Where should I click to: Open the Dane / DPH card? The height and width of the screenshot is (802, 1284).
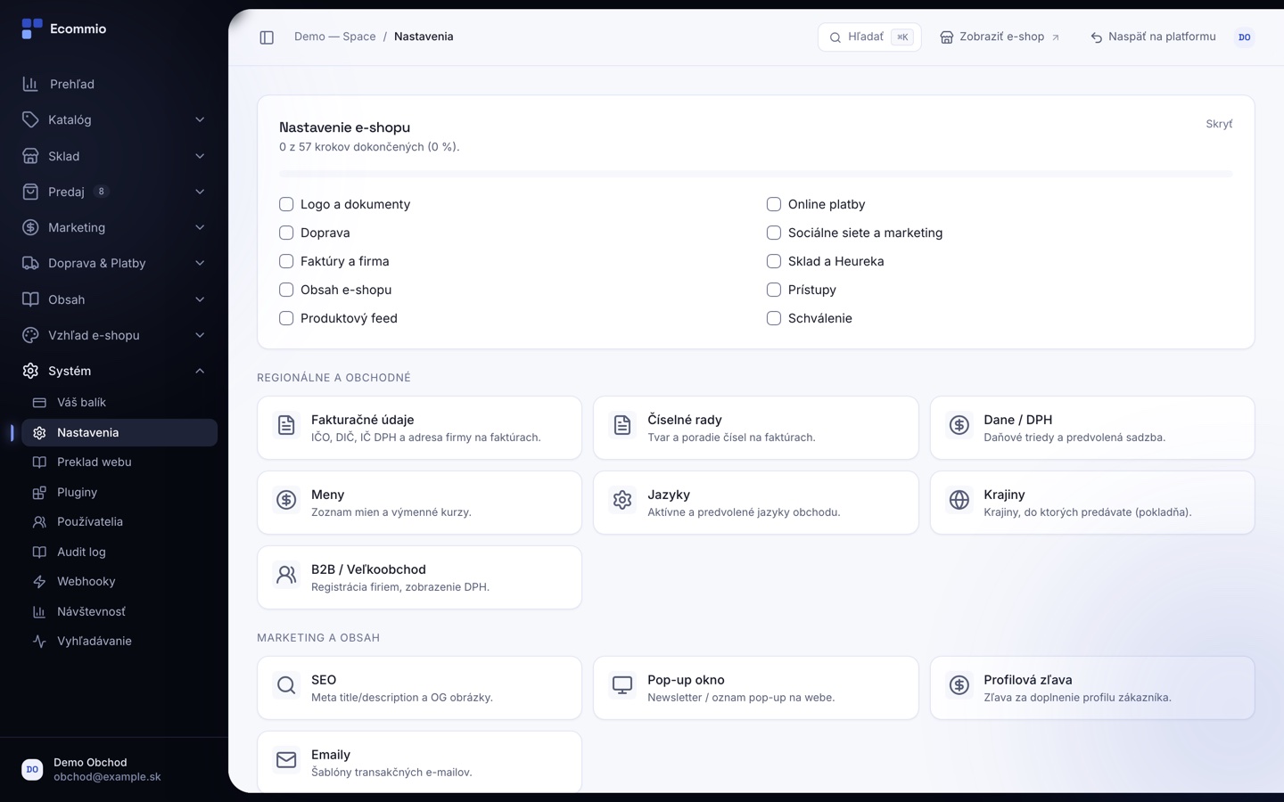(1092, 428)
